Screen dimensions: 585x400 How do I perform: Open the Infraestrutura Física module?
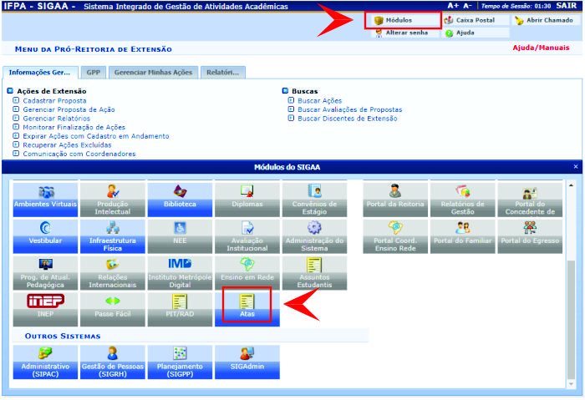[x=113, y=236]
